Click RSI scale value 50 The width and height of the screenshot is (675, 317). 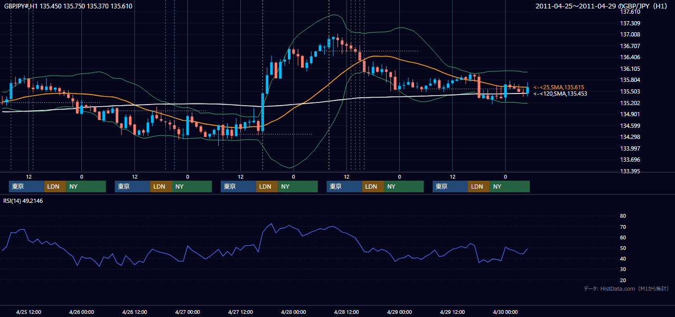click(x=623, y=248)
